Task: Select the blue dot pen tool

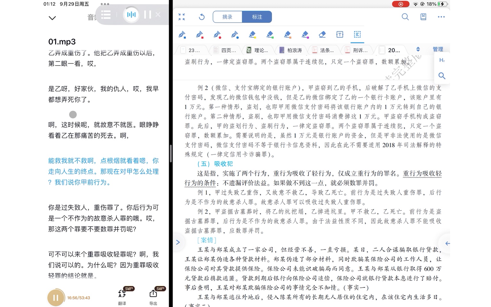Action: (235, 35)
